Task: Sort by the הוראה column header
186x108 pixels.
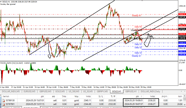Action: coord(6,96)
